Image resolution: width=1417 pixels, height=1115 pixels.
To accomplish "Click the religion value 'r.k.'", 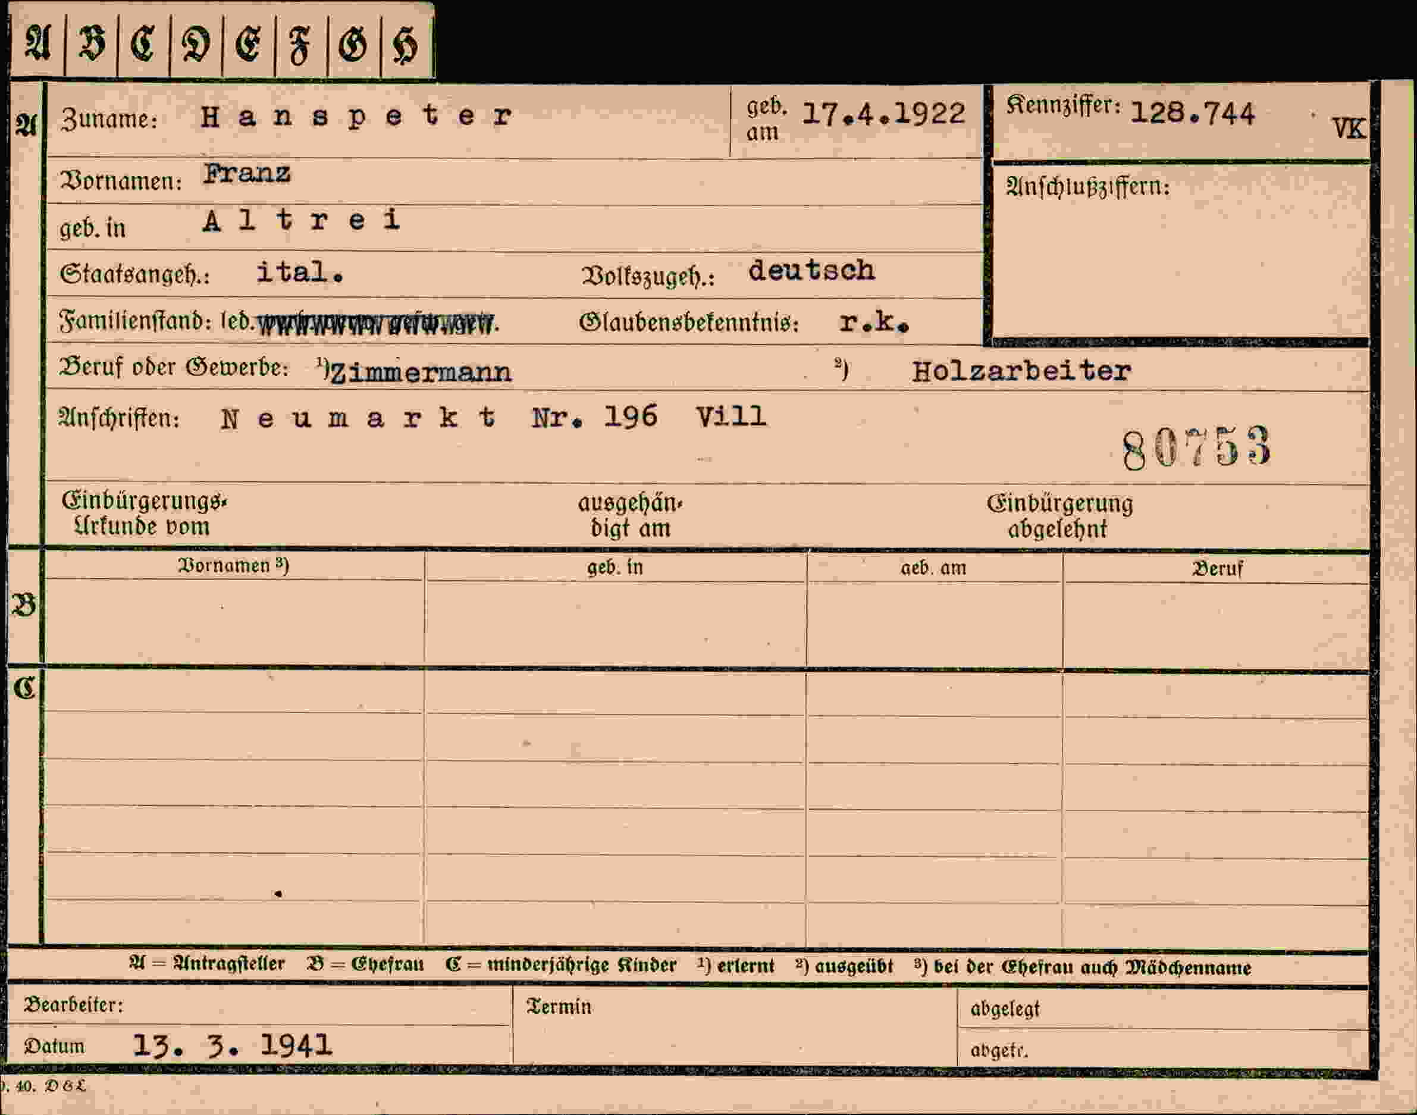I will [874, 322].
